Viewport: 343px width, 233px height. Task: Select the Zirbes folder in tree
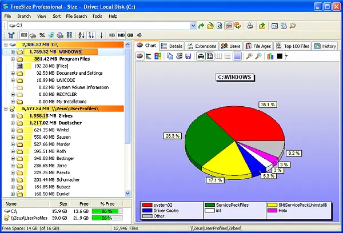coord(58,115)
